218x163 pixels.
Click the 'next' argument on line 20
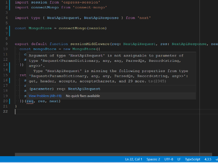point(54,101)
